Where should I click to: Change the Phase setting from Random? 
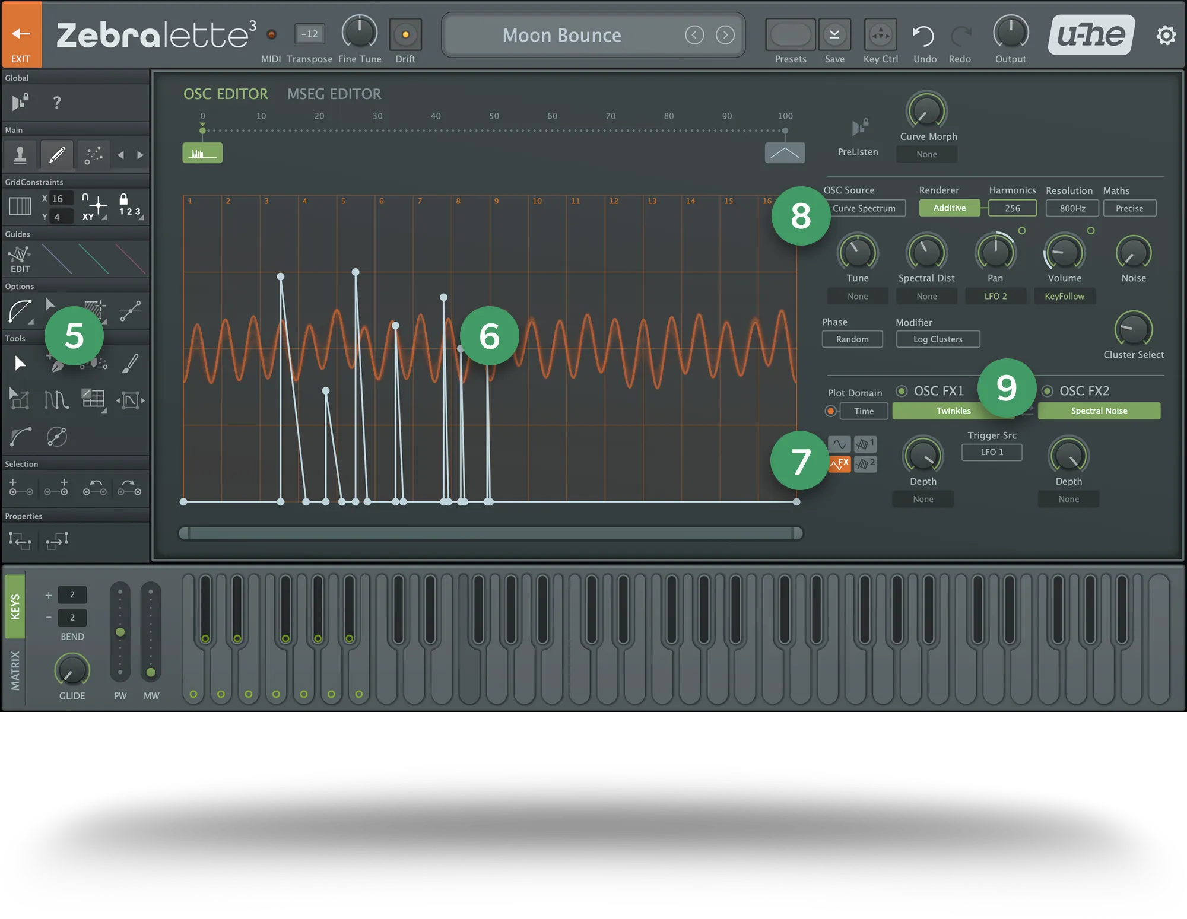(852, 339)
